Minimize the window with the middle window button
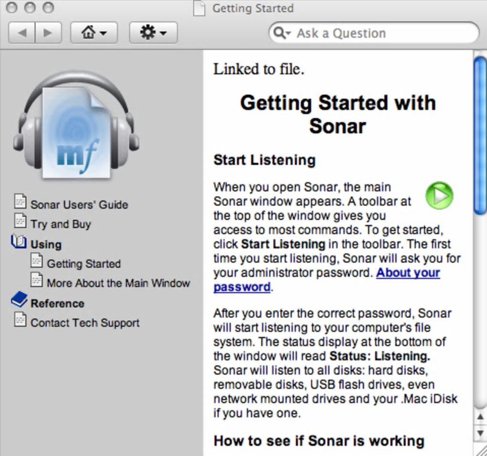Image resolution: width=487 pixels, height=456 pixels. (30, 8)
